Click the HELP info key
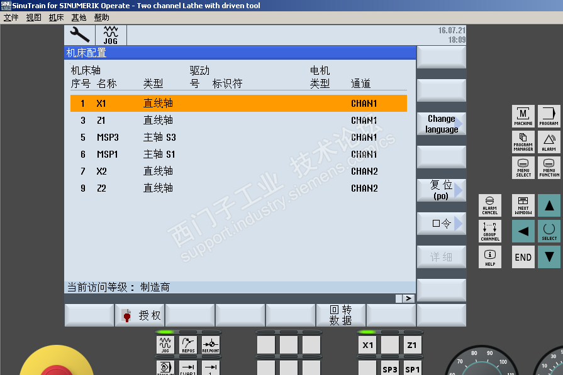The height and width of the screenshot is (375, 563). (x=490, y=257)
